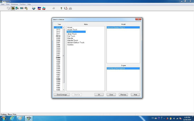Click the ALLDATA app taskbar icon
Viewport: 194px width, 121px height.
tap(29, 118)
